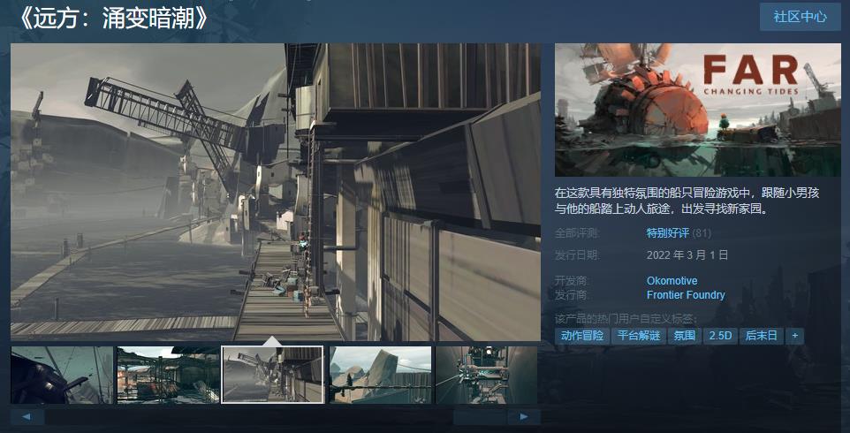
Task: Select the 2.5D tag
Action: click(720, 336)
